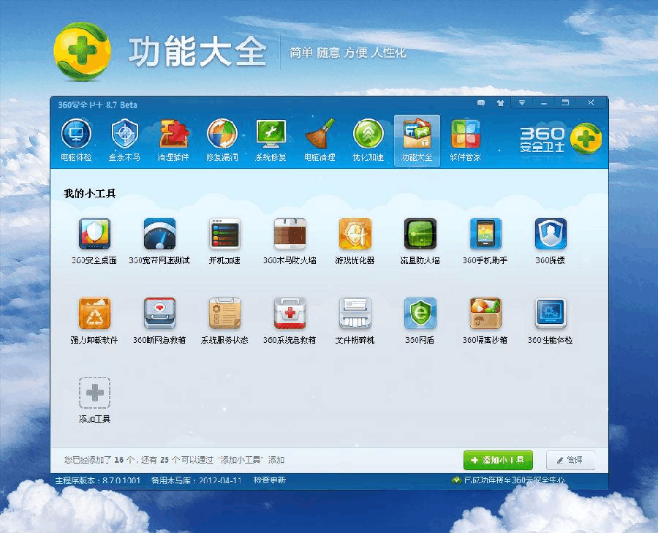
Task: Launch the 360安全桌面 tool
Action: point(94,241)
